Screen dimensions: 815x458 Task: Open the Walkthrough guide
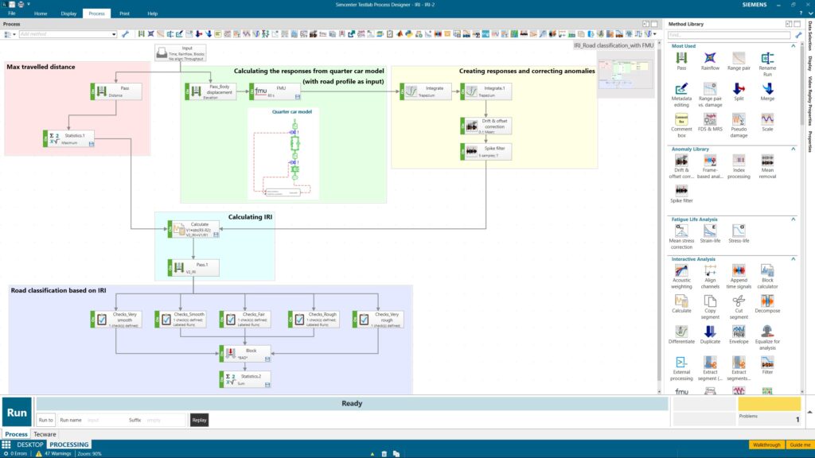click(x=766, y=445)
